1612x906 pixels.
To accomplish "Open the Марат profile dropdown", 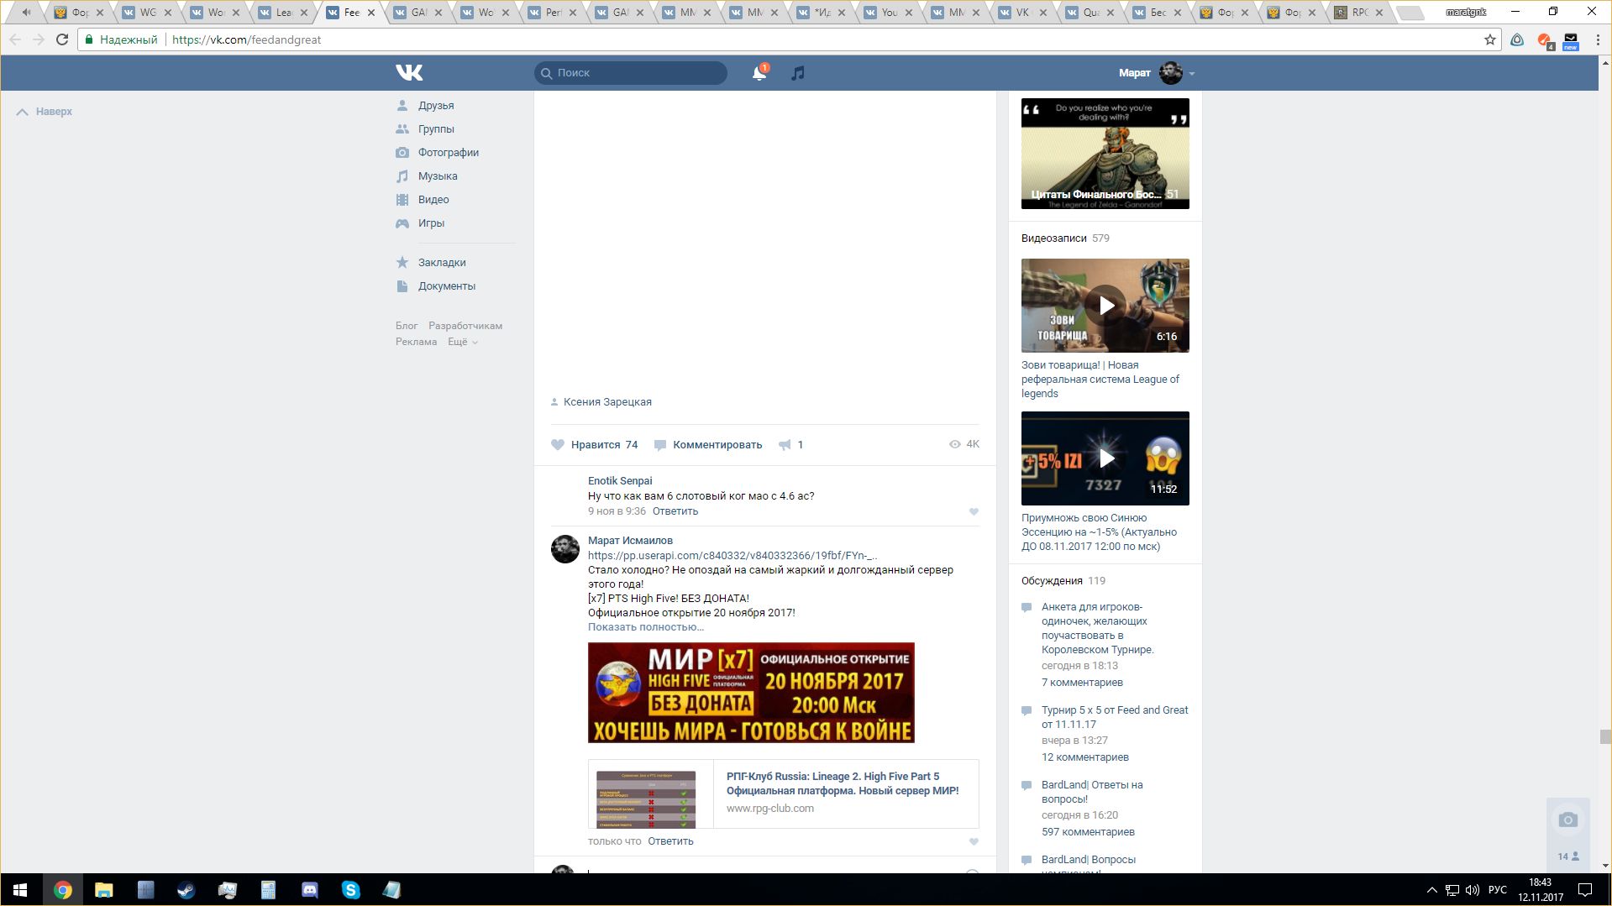I will coord(1156,73).
